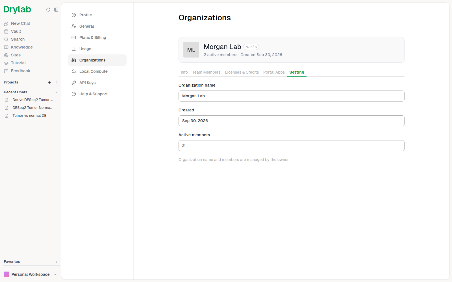The height and width of the screenshot is (282, 452).
Task: Click the Tutorial graduation cap icon
Action: pos(6,63)
